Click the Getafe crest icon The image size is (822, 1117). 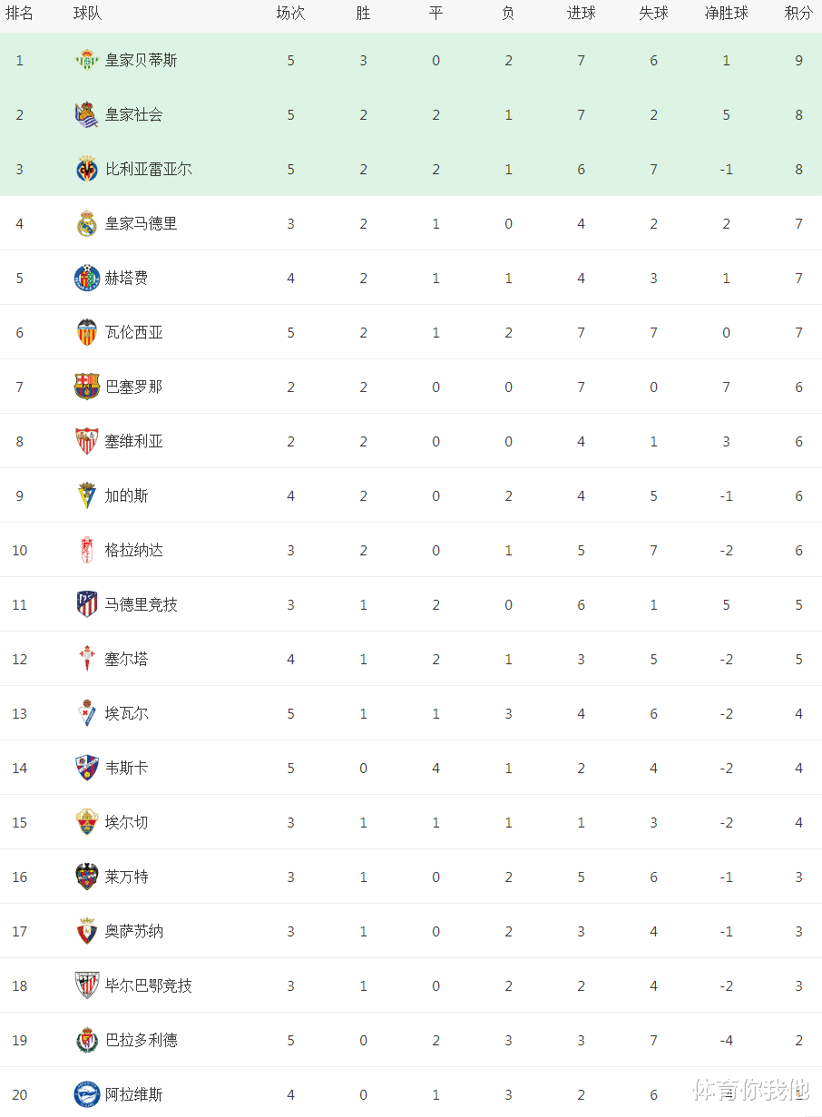[x=87, y=278]
